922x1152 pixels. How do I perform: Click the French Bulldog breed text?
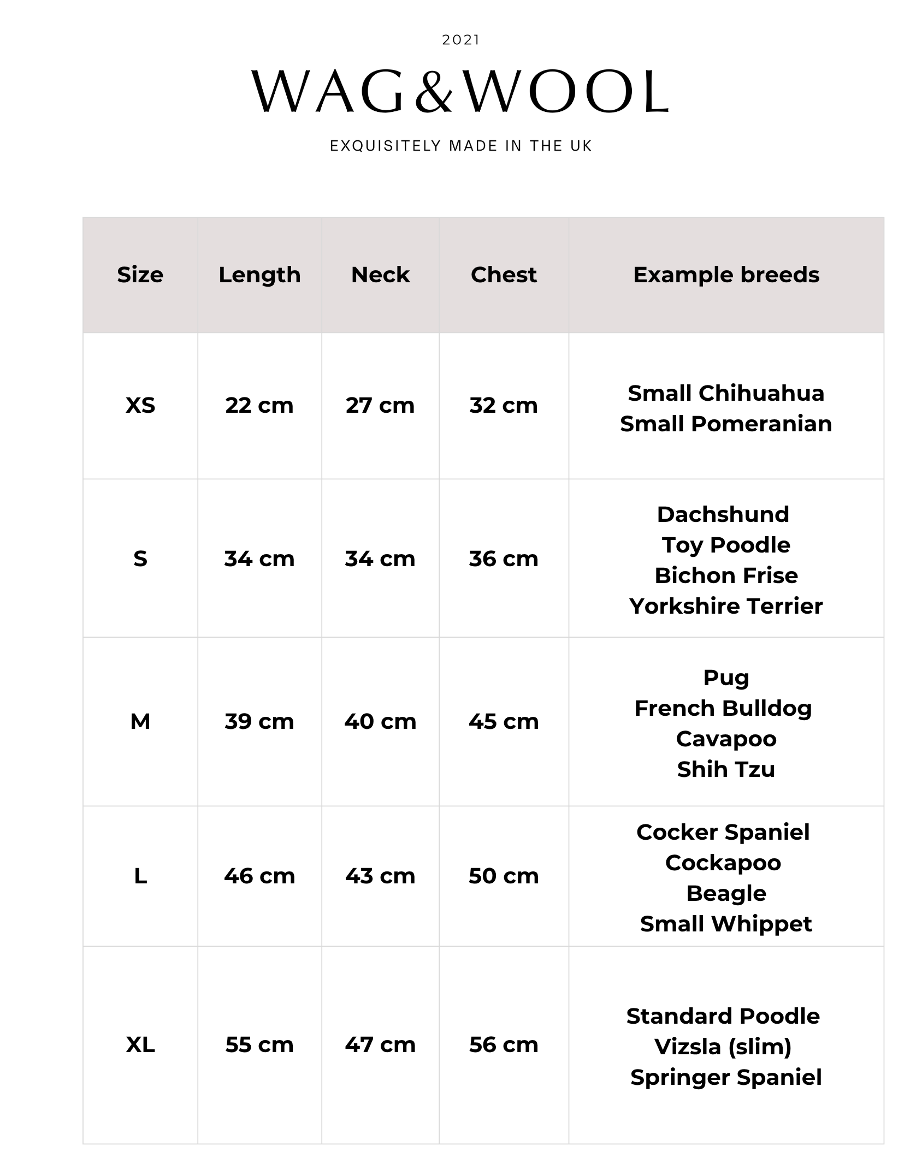(x=723, y=708)
